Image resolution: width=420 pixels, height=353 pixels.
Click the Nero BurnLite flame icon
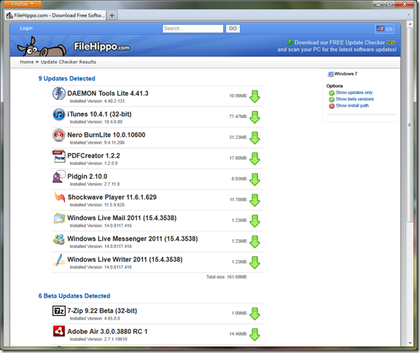[58, 135]
